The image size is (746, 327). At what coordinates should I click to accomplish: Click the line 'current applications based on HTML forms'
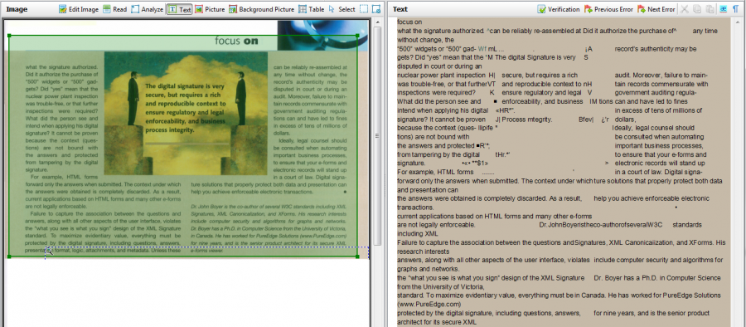pos(494,216)
